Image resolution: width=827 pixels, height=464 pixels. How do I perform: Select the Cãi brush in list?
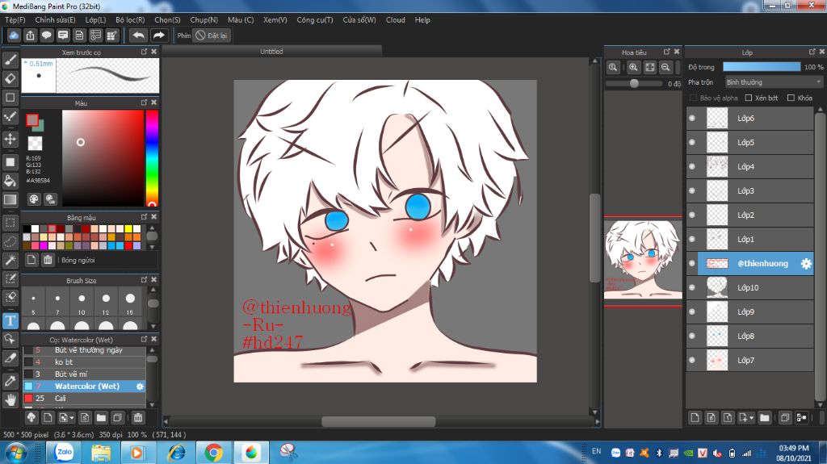click(x=84, y=398)
